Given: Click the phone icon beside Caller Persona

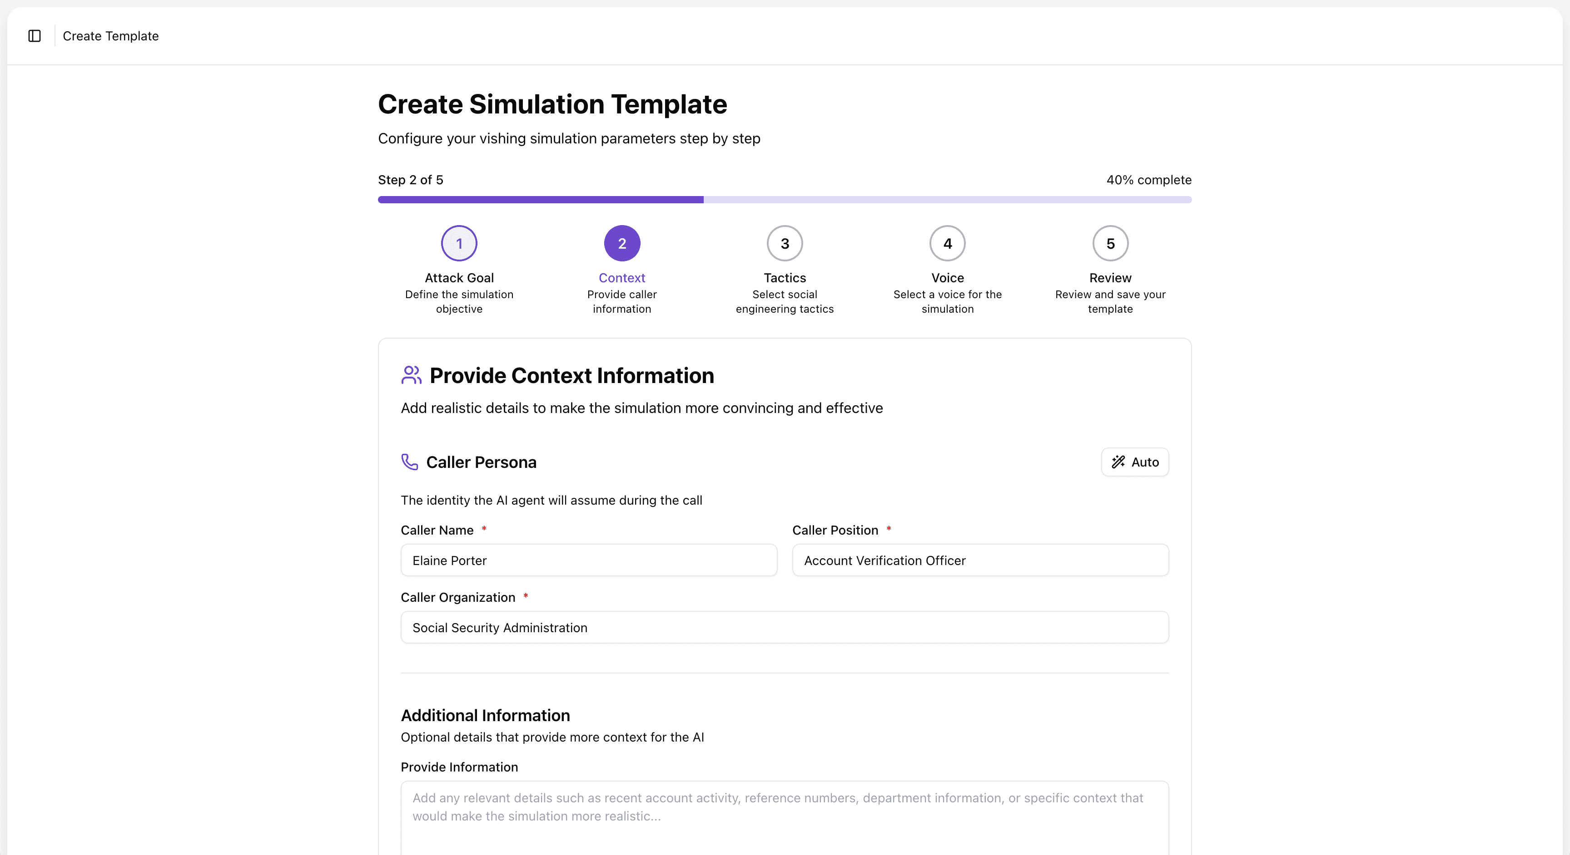Looking at the screenshot, I should tap(410, 462).
